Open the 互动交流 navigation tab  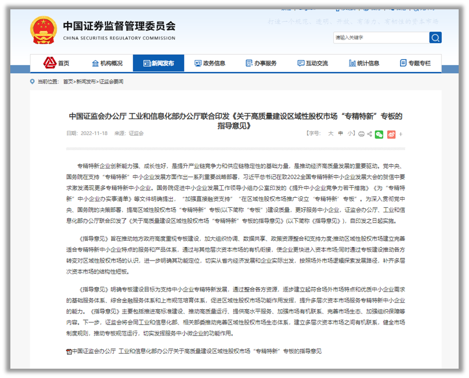pyautogui.click(x=312, y=63)
